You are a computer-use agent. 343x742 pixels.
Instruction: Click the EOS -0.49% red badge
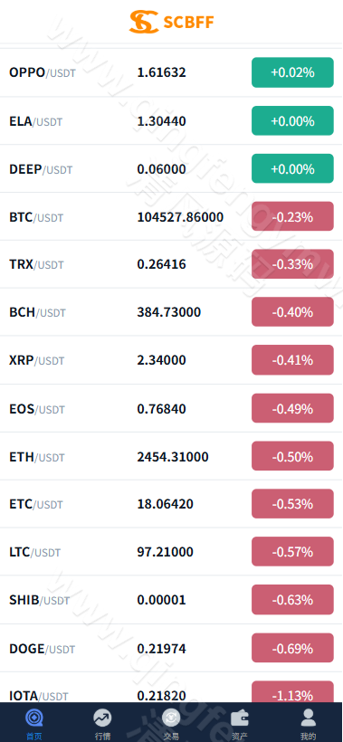point(292,408)
